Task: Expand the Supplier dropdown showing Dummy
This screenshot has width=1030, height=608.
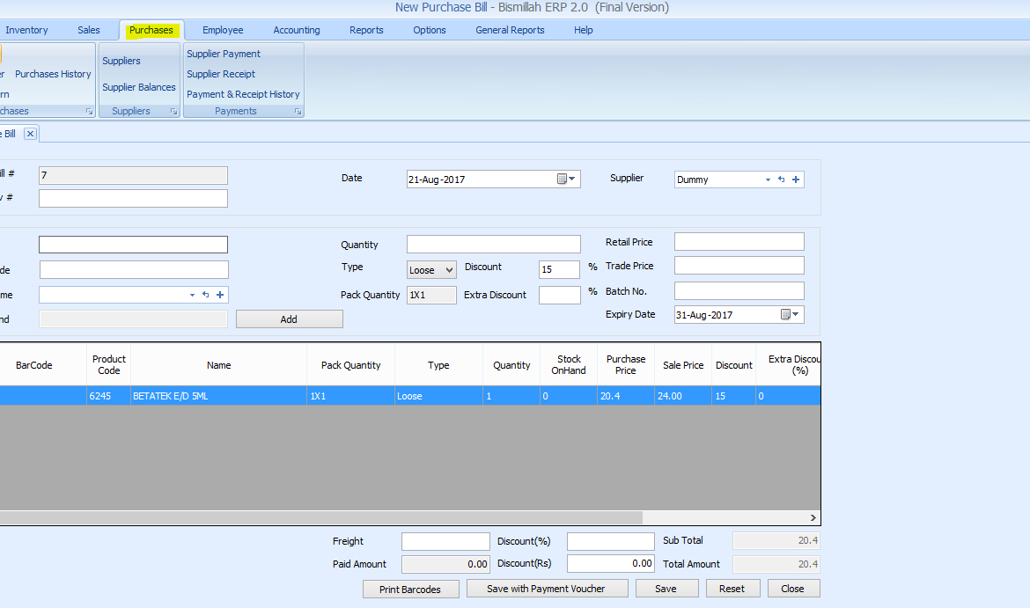Action: 768,179
